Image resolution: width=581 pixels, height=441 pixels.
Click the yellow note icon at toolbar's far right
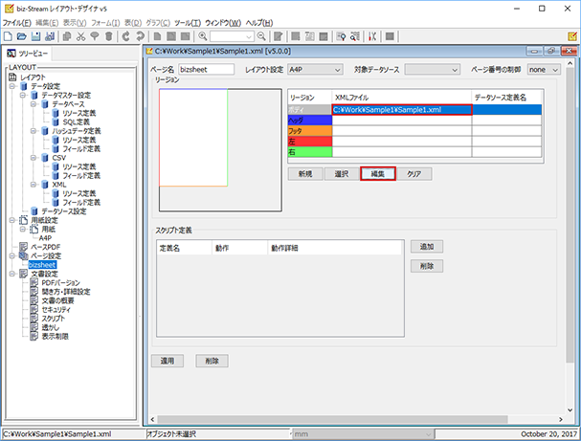(572, 35)
